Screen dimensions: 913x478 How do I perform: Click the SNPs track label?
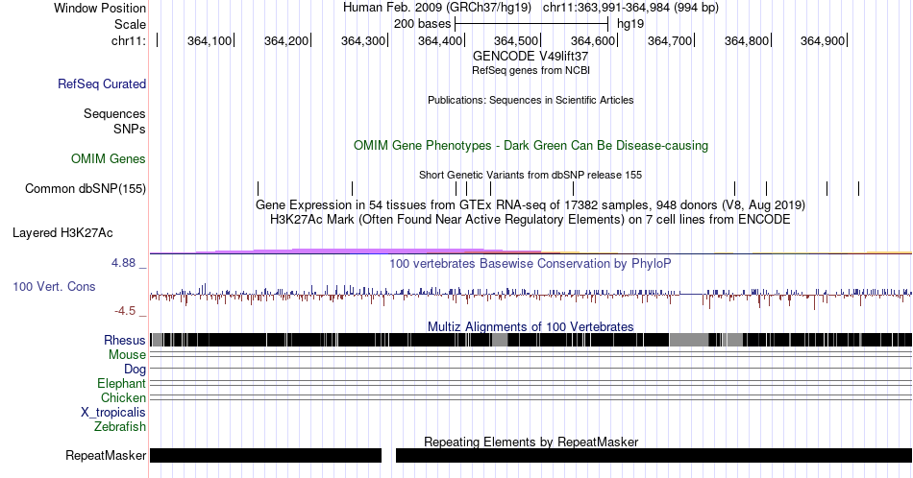pos(130,129)
